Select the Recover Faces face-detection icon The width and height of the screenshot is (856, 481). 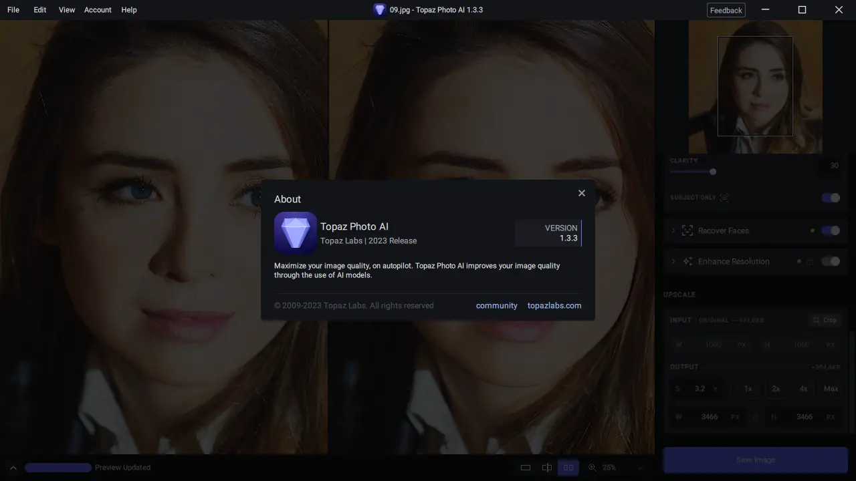click(x=687, y=230)
